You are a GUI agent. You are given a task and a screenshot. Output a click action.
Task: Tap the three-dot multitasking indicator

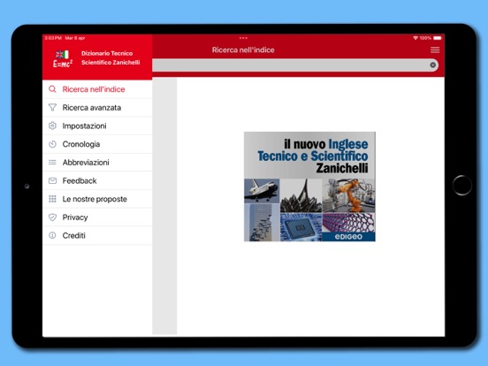243,38
